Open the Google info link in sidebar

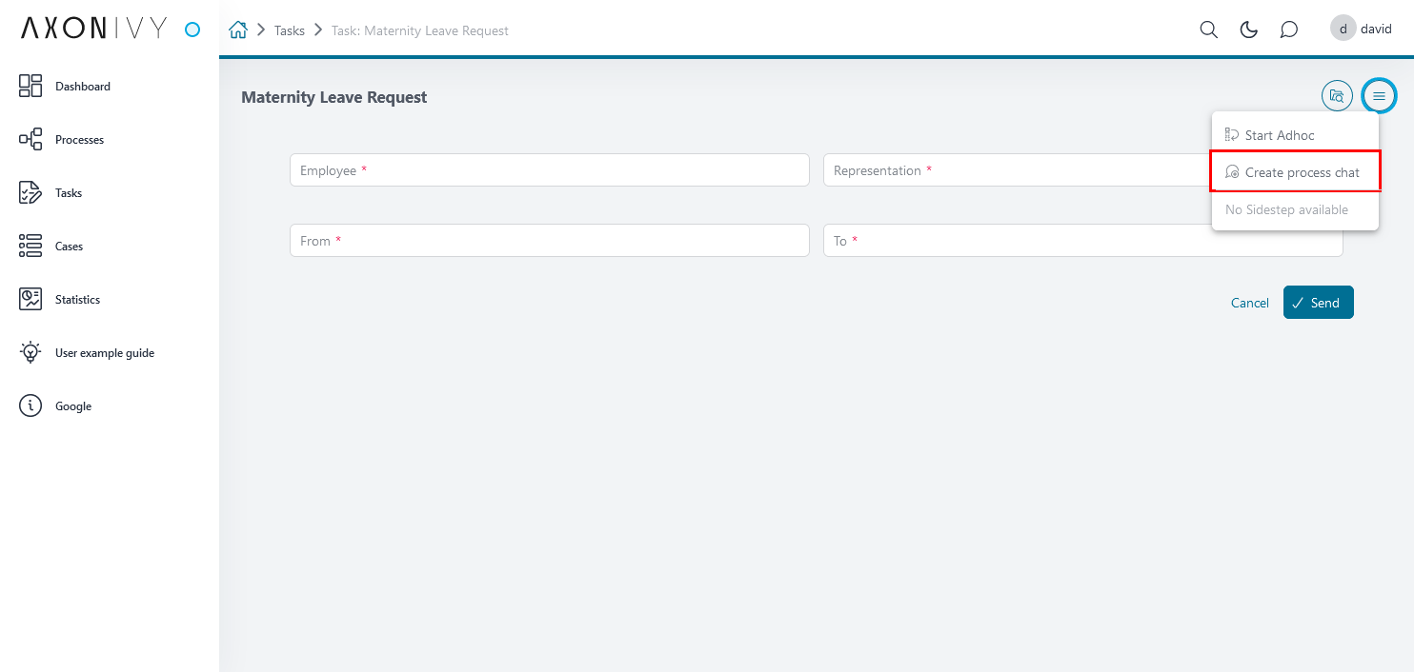point(30,405)
